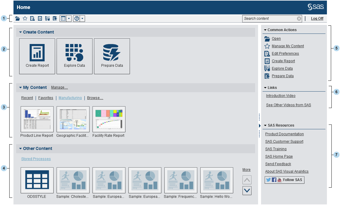Click the Open folder icon in toolbar
Image resolution: width=341 pixels, height=205 pixels.
(18, 19)
